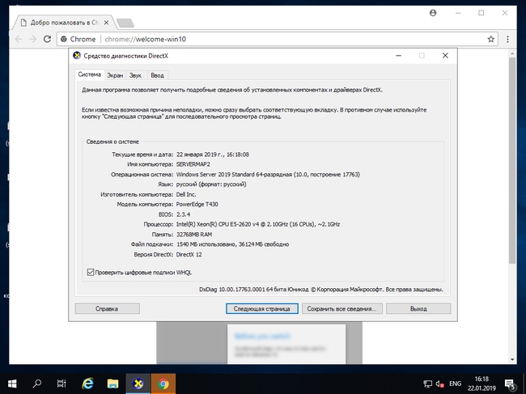Click the network tray icon
The image size is (526, 394).
pyautogui.click(x=428, y=383)
